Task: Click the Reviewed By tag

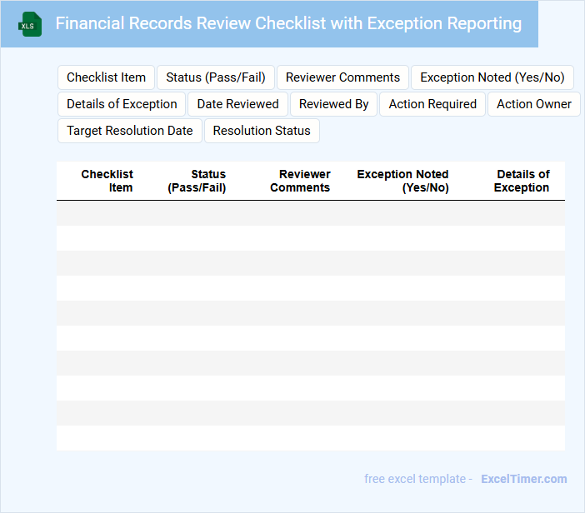Action: [333, 104]
